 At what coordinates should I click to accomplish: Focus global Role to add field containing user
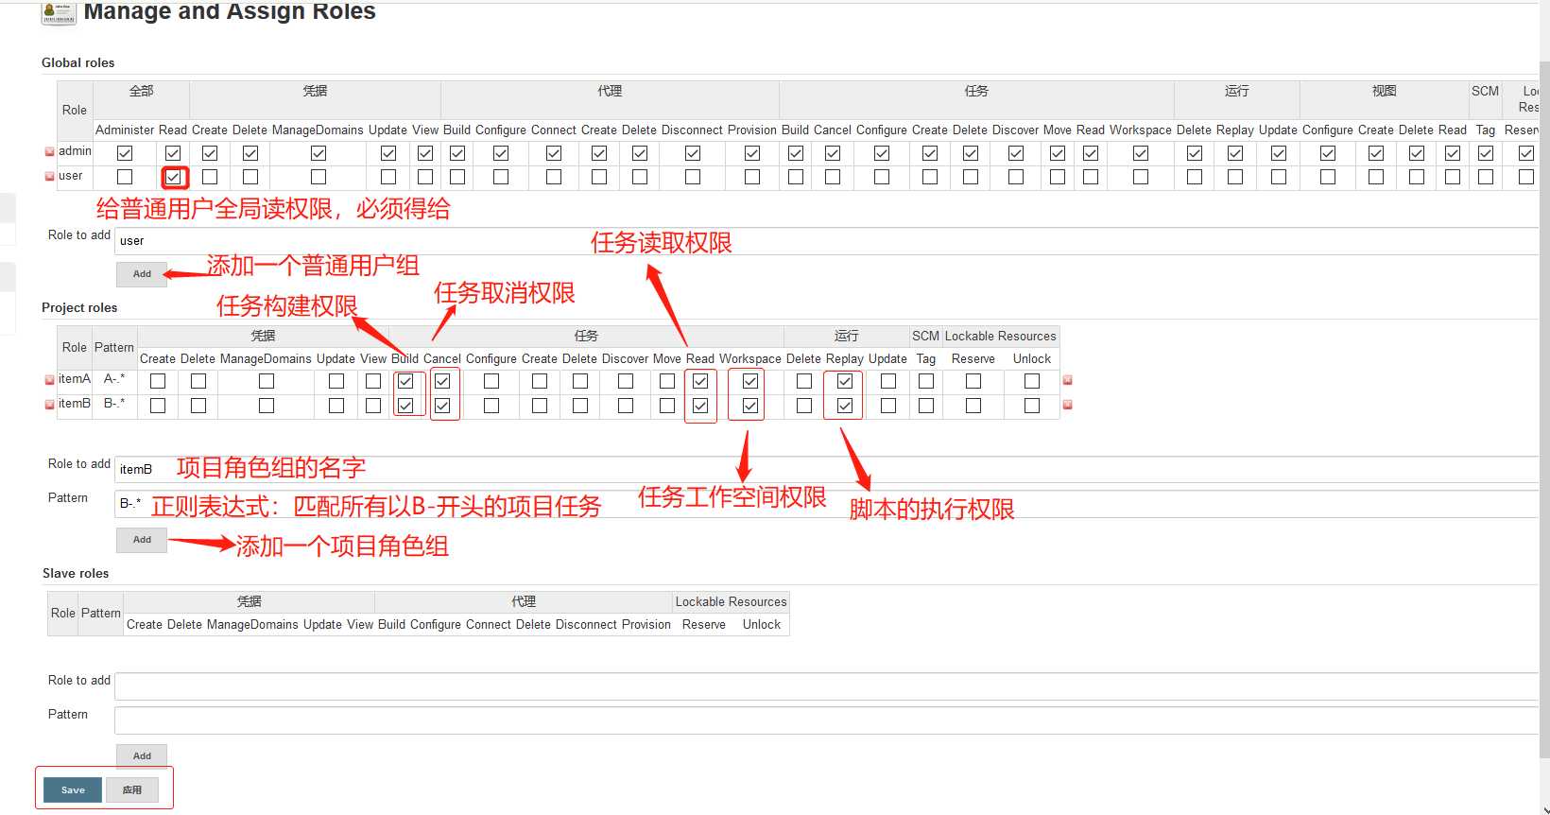pyautogui.click(x=827, y=241)
